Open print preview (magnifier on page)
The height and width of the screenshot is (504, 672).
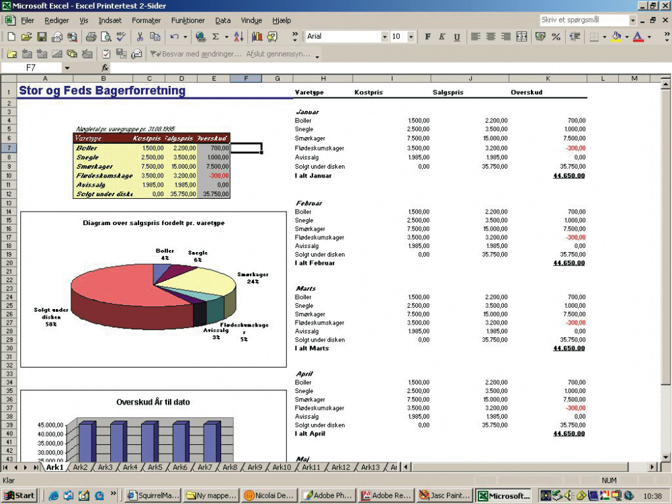tap(106, 37)
